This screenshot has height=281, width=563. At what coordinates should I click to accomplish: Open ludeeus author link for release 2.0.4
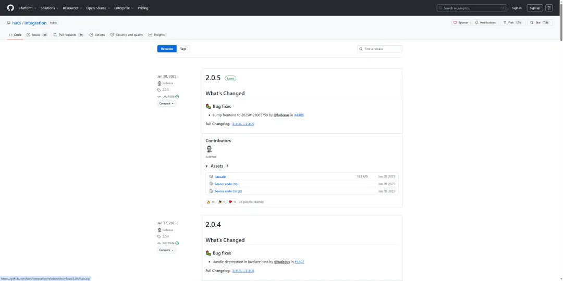click(168, 230)
